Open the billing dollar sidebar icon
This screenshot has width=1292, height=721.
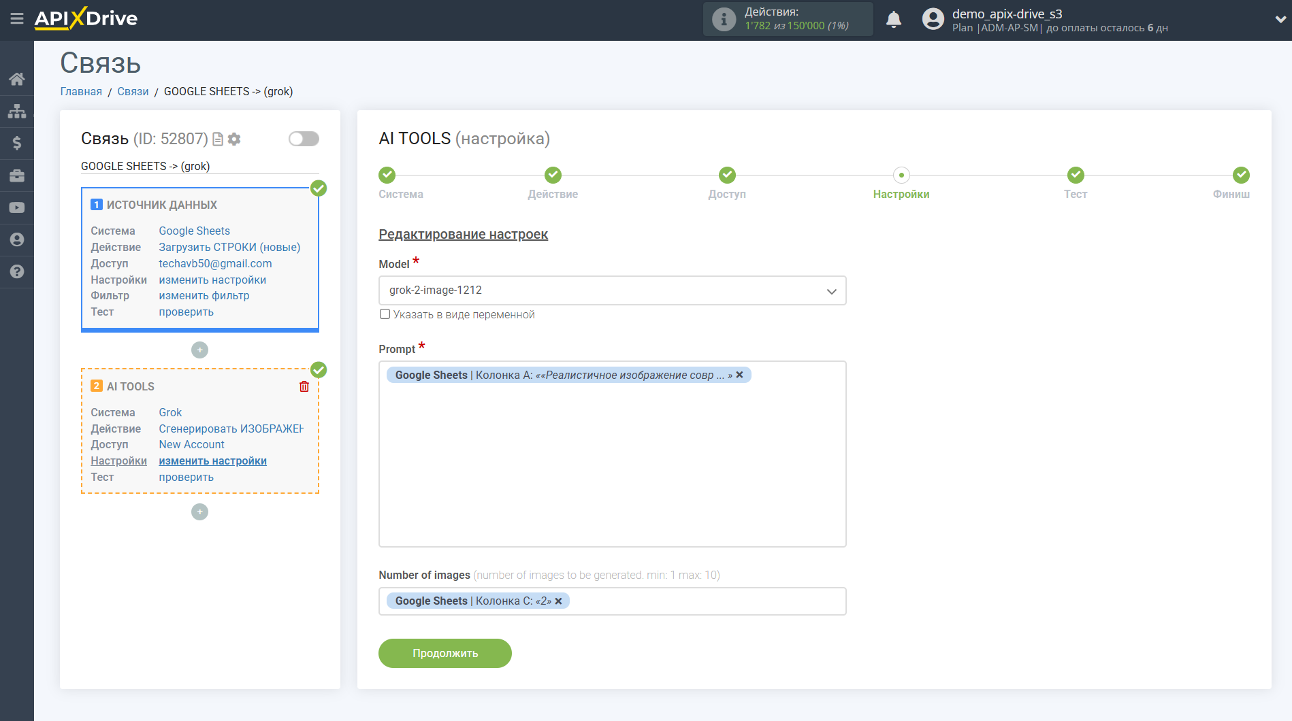coord(17,143)
